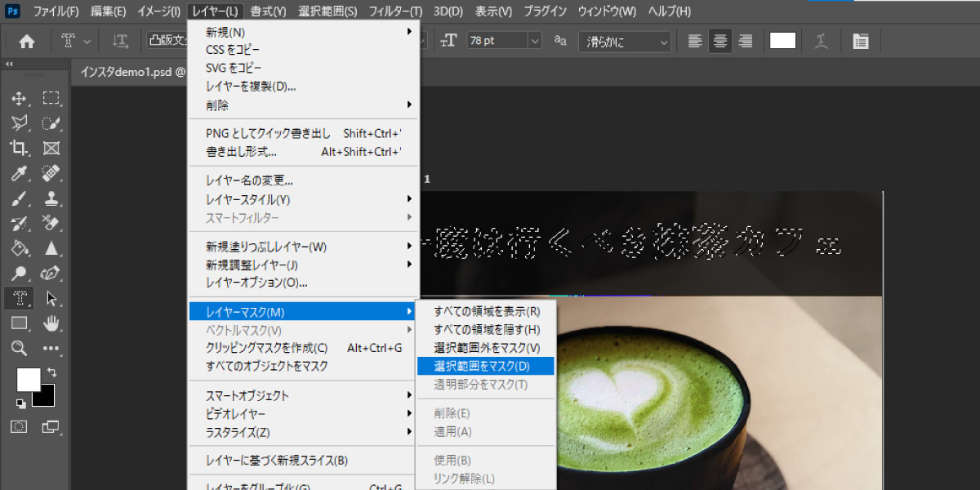
Task: Select the Pen tool
Action: (x=51, y=274)
